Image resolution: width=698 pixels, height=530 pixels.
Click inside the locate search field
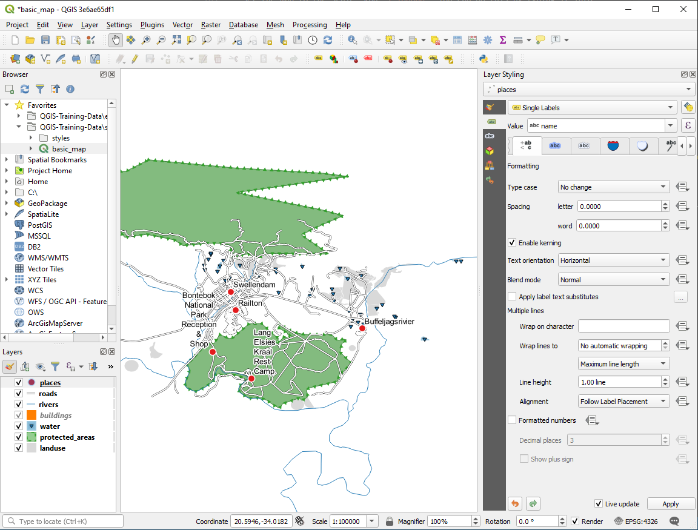(x=61, y=520)
